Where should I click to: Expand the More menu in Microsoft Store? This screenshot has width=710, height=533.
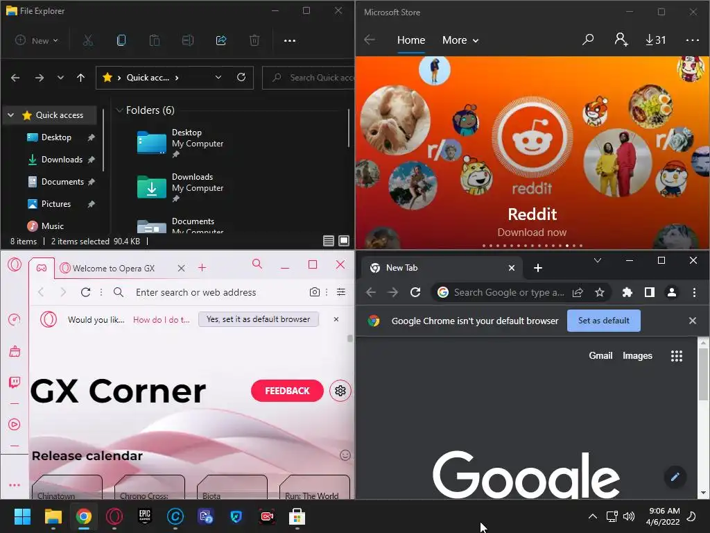click(x=460, y=40)
